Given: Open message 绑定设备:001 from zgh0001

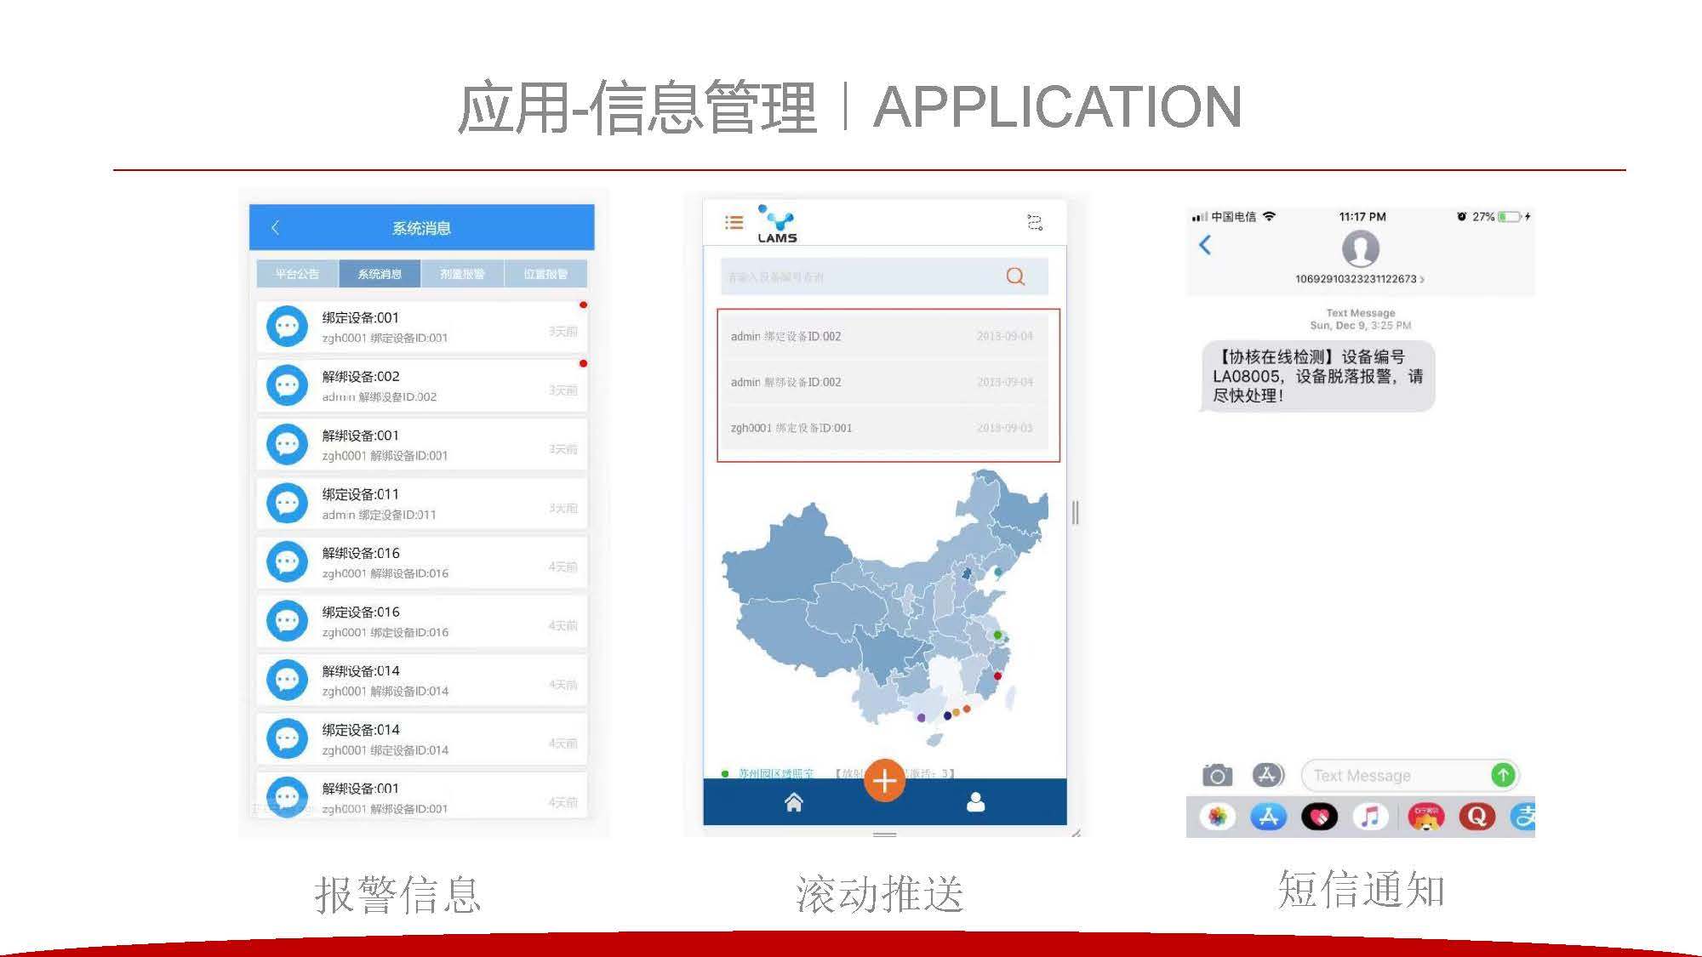Looking at the screenshot, I should [422, 327].
